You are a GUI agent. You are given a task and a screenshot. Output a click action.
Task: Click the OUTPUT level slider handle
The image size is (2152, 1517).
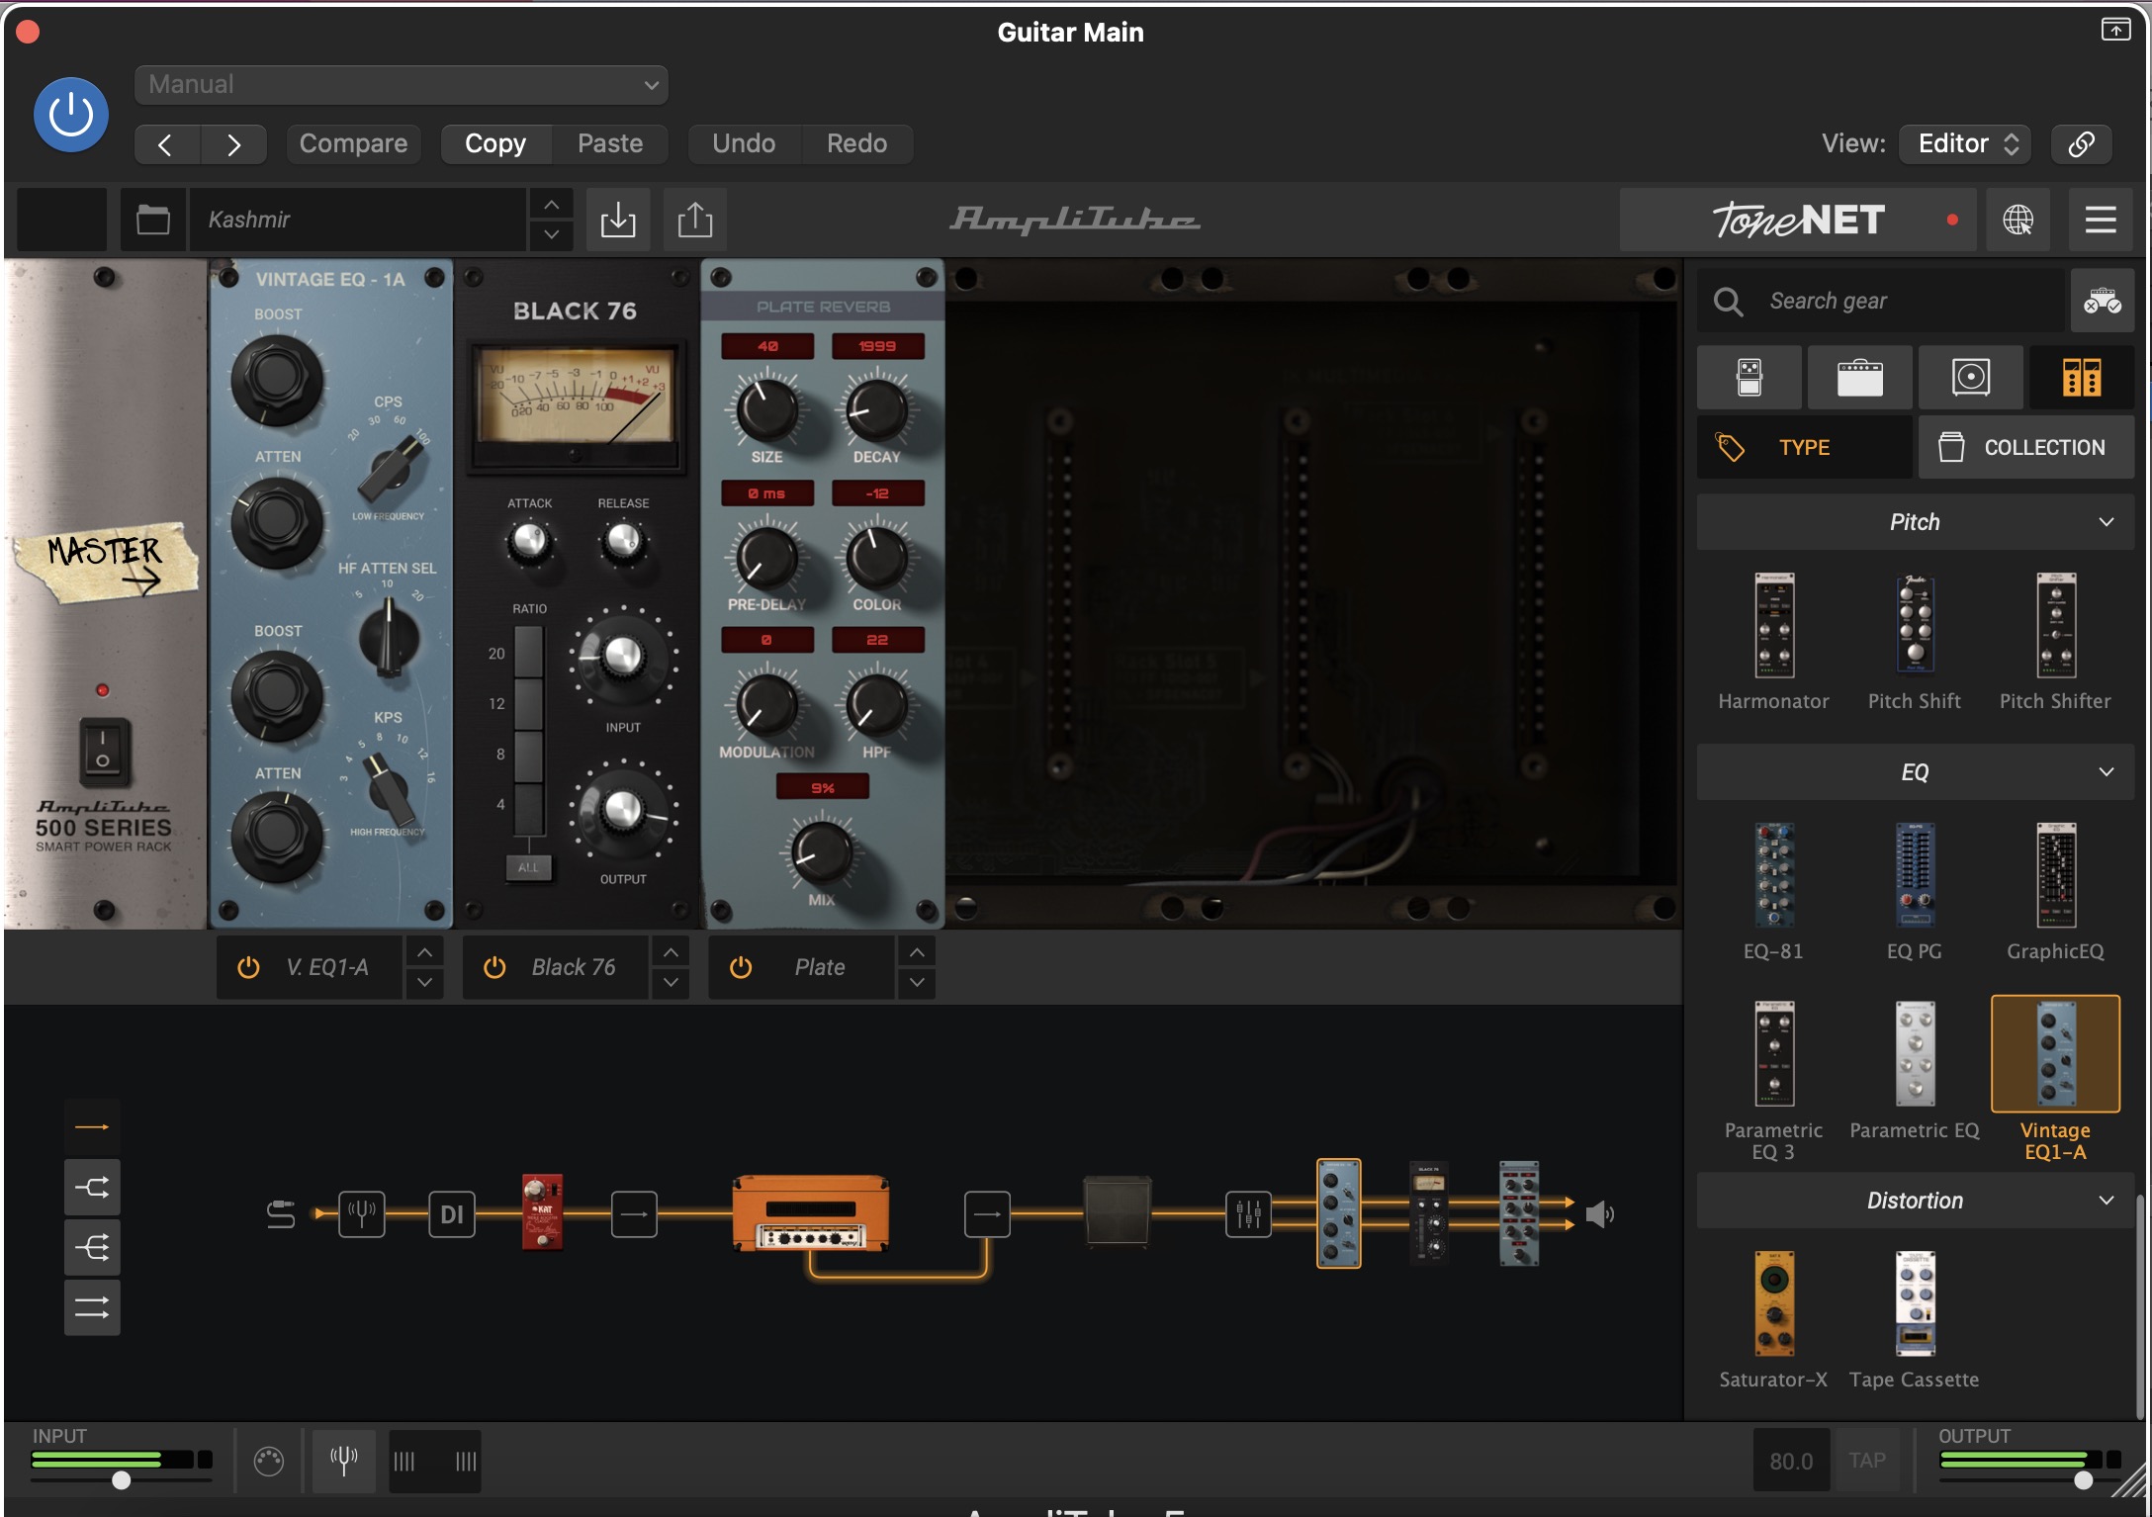tap(2084, 1480)
